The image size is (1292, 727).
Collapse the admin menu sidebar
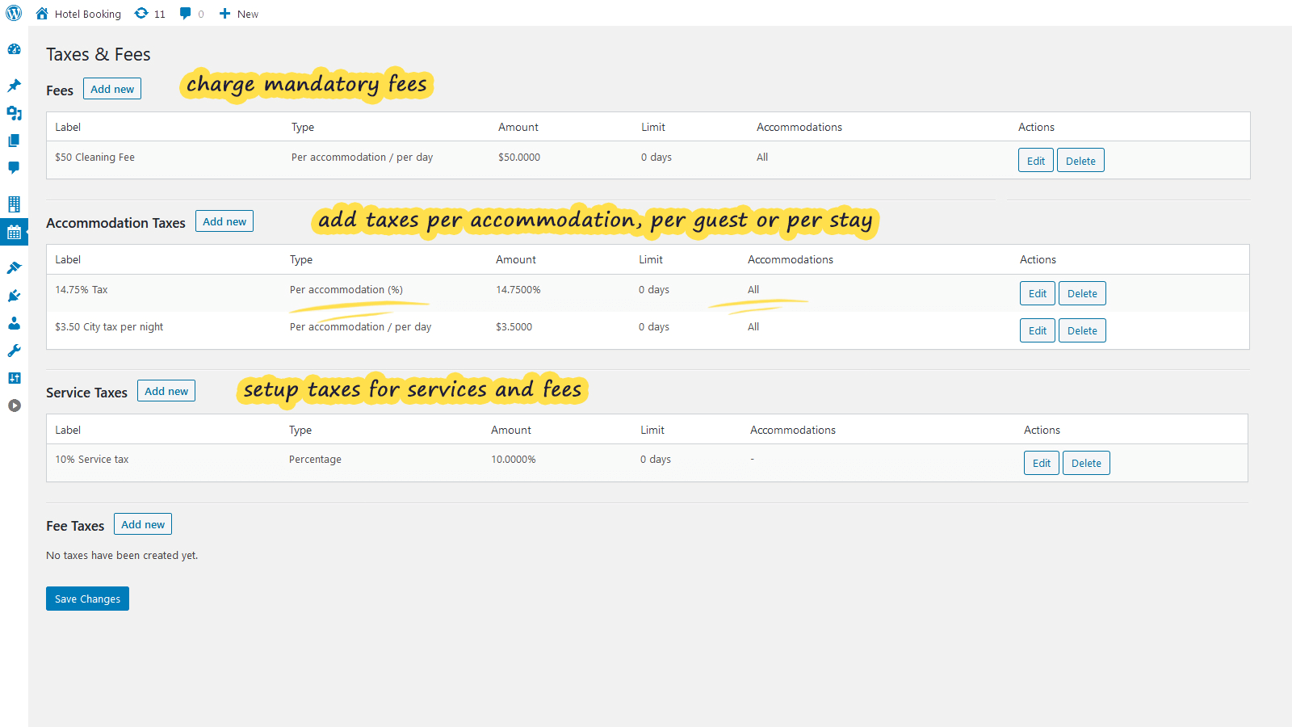point(14,406)
